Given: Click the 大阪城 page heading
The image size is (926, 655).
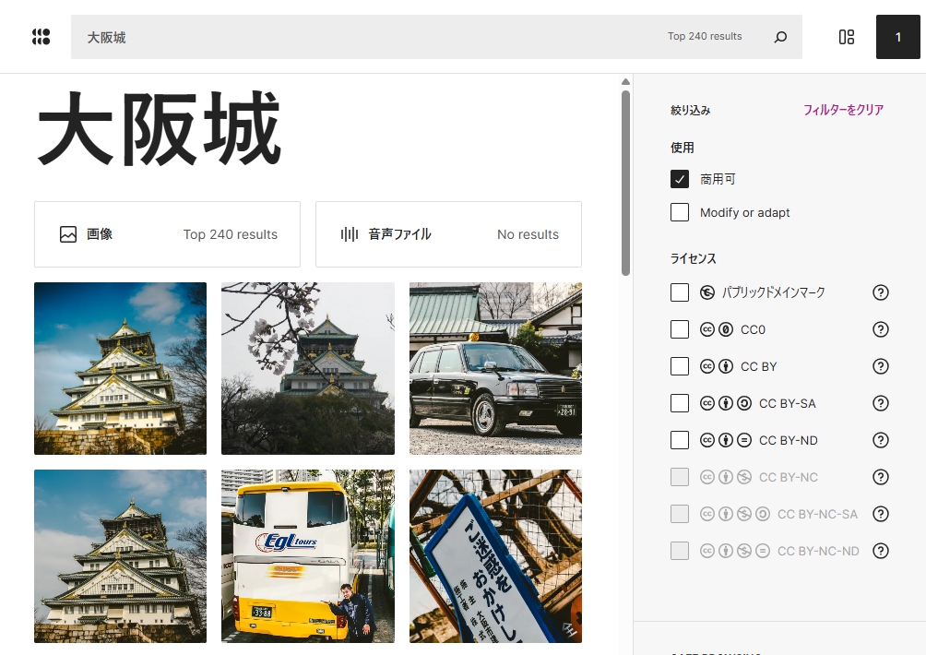Looking at the screenshot, I should [159, 129].
